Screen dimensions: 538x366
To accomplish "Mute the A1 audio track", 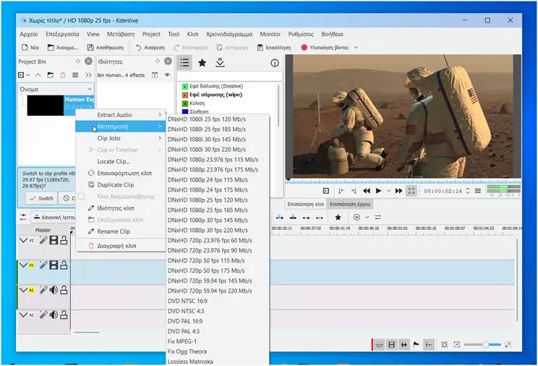I will click(x=54, y=290).
